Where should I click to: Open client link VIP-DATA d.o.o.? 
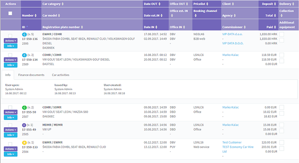coord(232,34)
